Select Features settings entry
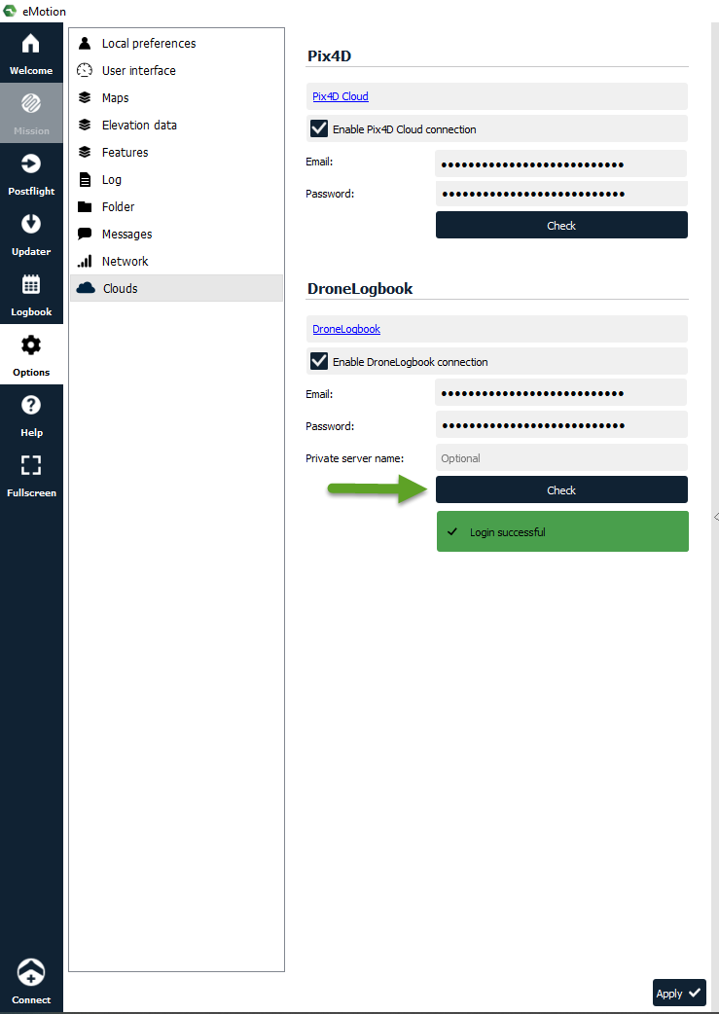Screen dimensions: 719x1014 pyautogui.click(x=176, y=152)
